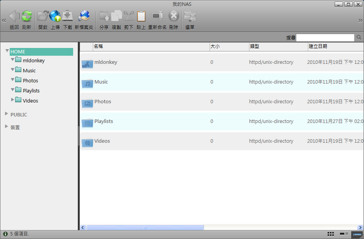Select the Music folder in sidebar tree
Screen dimensions: 364x239
click(29, 71)
